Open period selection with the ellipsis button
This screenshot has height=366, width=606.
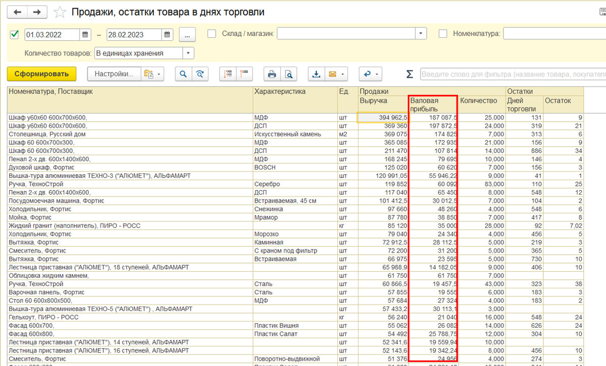click(x=187, y=35)
